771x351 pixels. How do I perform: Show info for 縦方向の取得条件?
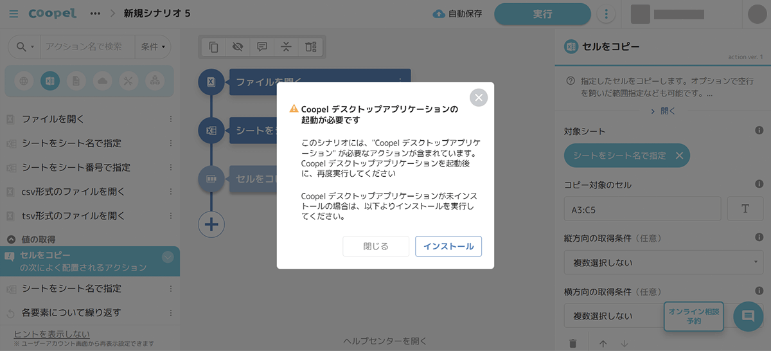[759, 237]
